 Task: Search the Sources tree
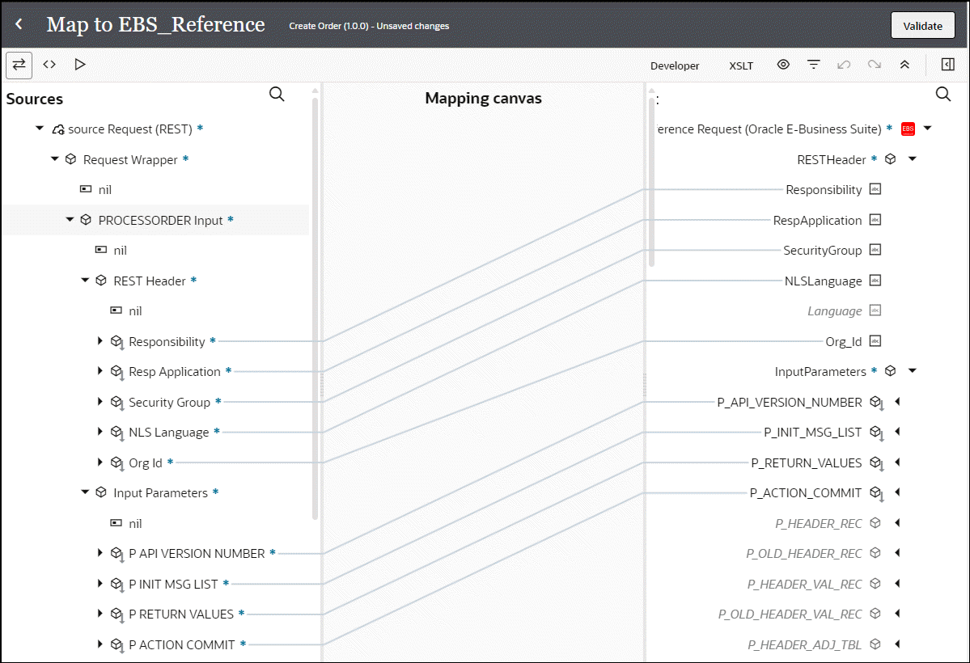[277, 94]
